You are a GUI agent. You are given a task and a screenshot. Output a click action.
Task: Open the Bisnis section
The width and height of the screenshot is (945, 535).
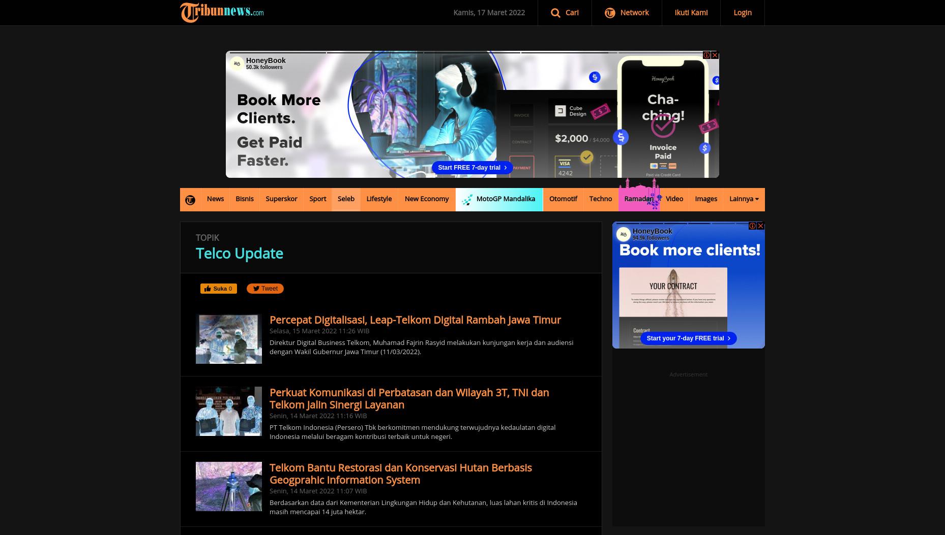tap(245, 199)
